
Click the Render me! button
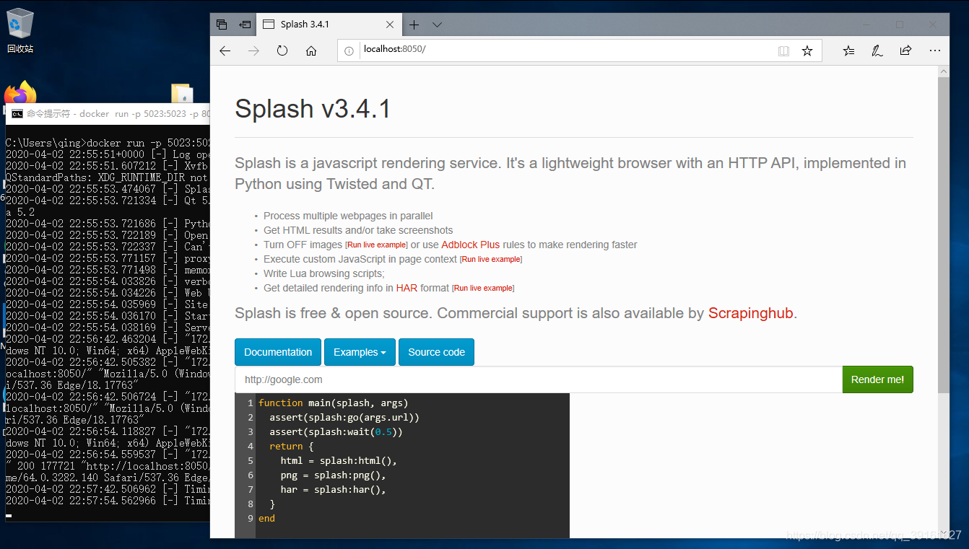pyautogui.click(x=877, y=379)
